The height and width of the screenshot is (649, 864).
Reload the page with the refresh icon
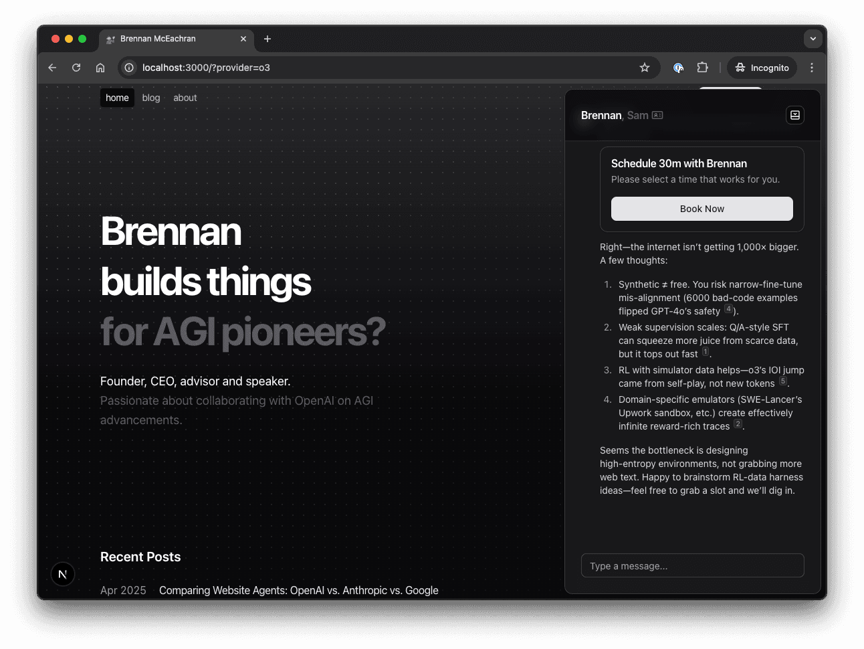76,68
